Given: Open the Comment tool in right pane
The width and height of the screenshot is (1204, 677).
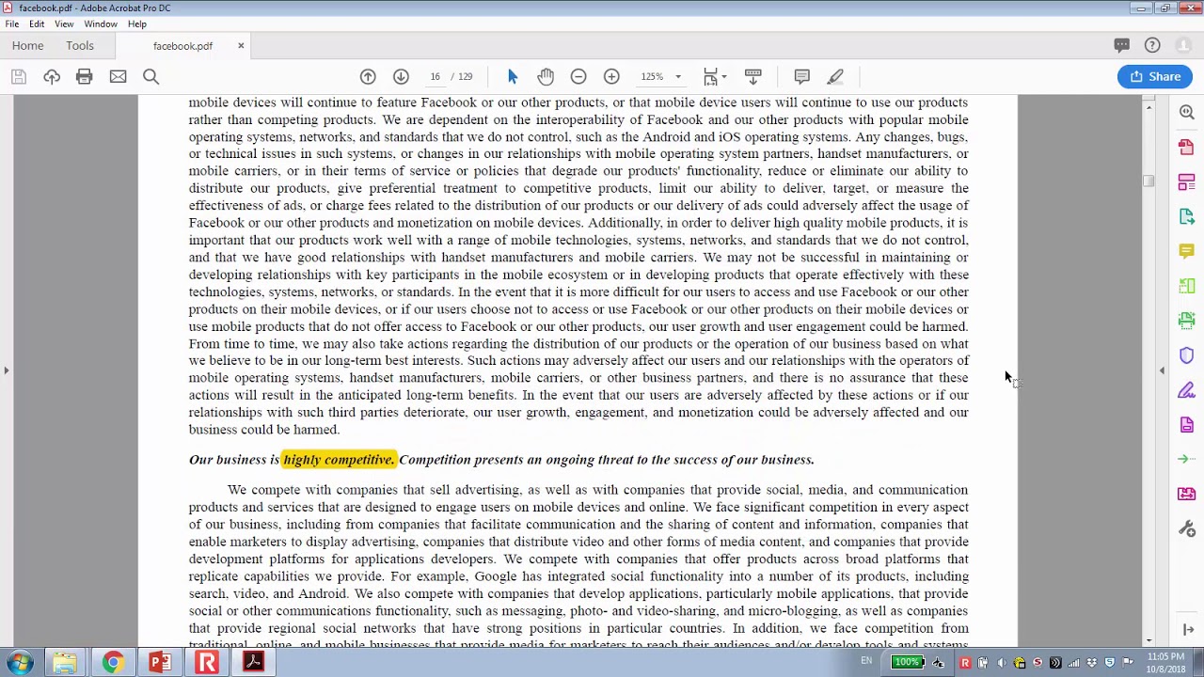Looking at the screenshot, I should point(1186,251).
